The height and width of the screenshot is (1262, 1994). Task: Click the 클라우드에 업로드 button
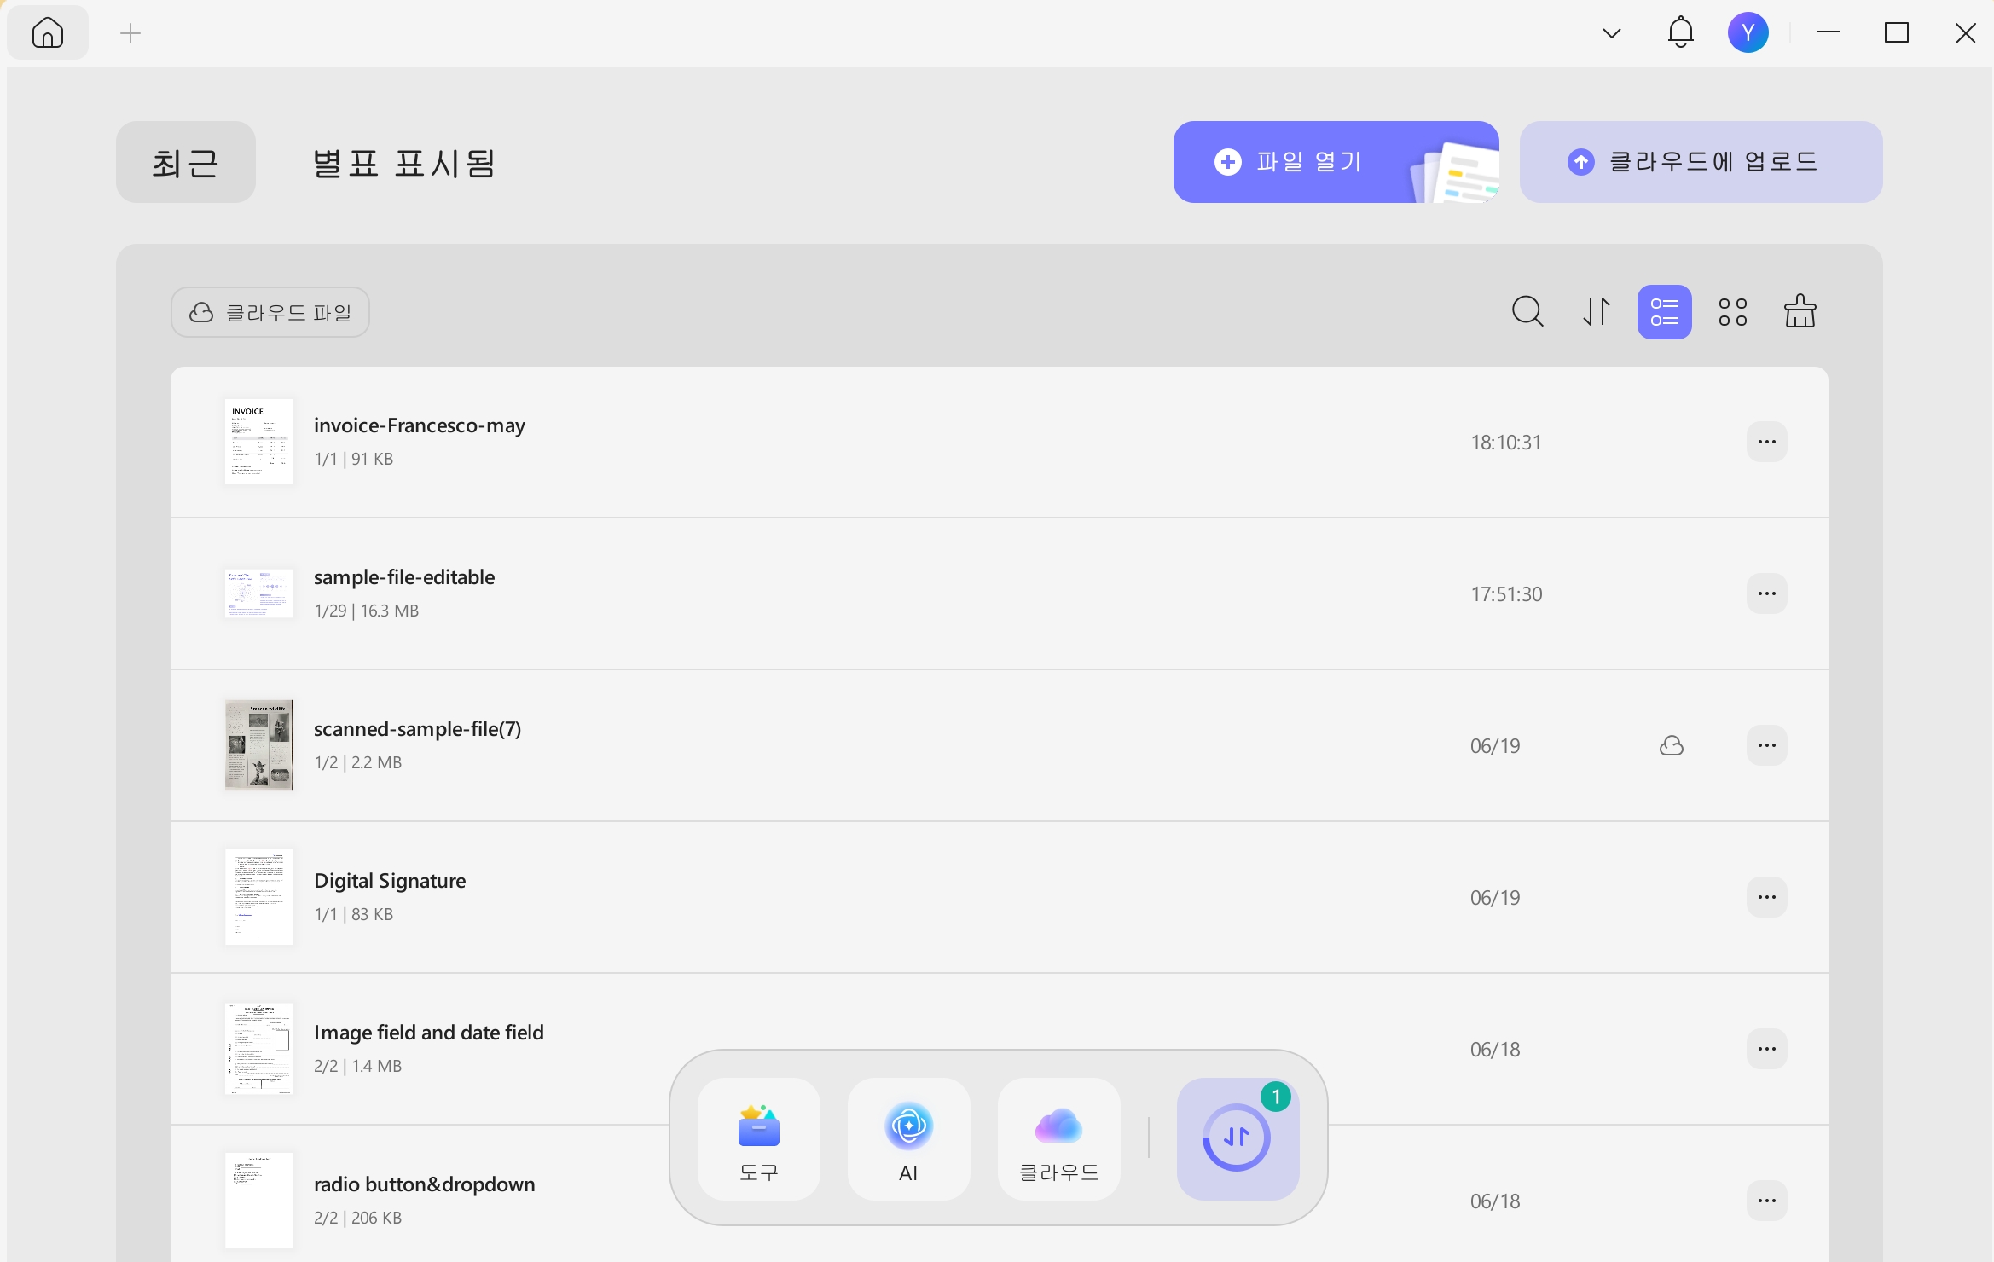click(1701, 162)
